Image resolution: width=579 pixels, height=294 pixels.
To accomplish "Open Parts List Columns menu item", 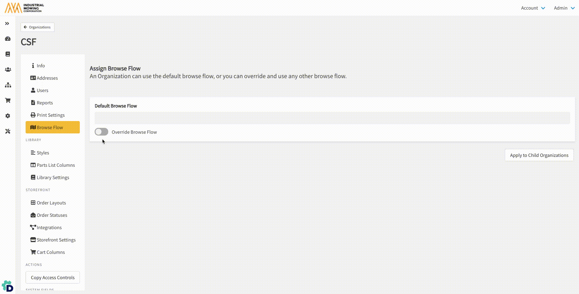I will [x=55, y=165].
